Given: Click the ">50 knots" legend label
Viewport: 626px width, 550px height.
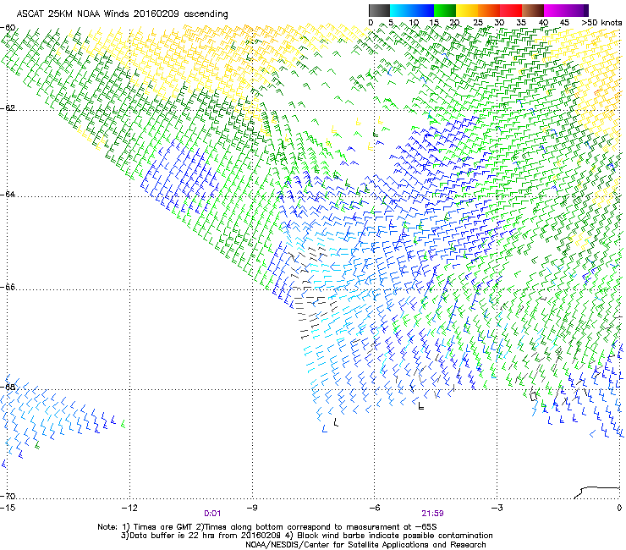Looking at the screenshot, I should (601, 23).
